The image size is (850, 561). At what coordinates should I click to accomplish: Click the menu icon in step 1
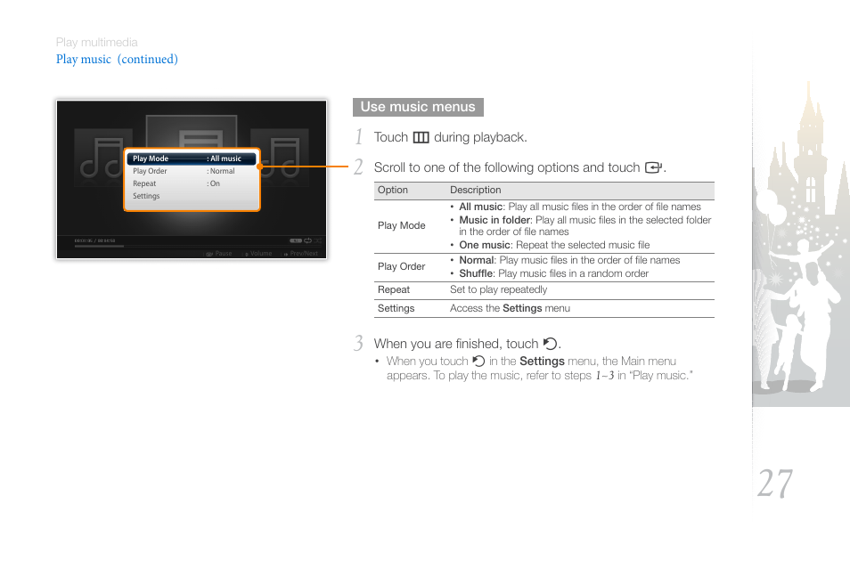tap(421, 137)
